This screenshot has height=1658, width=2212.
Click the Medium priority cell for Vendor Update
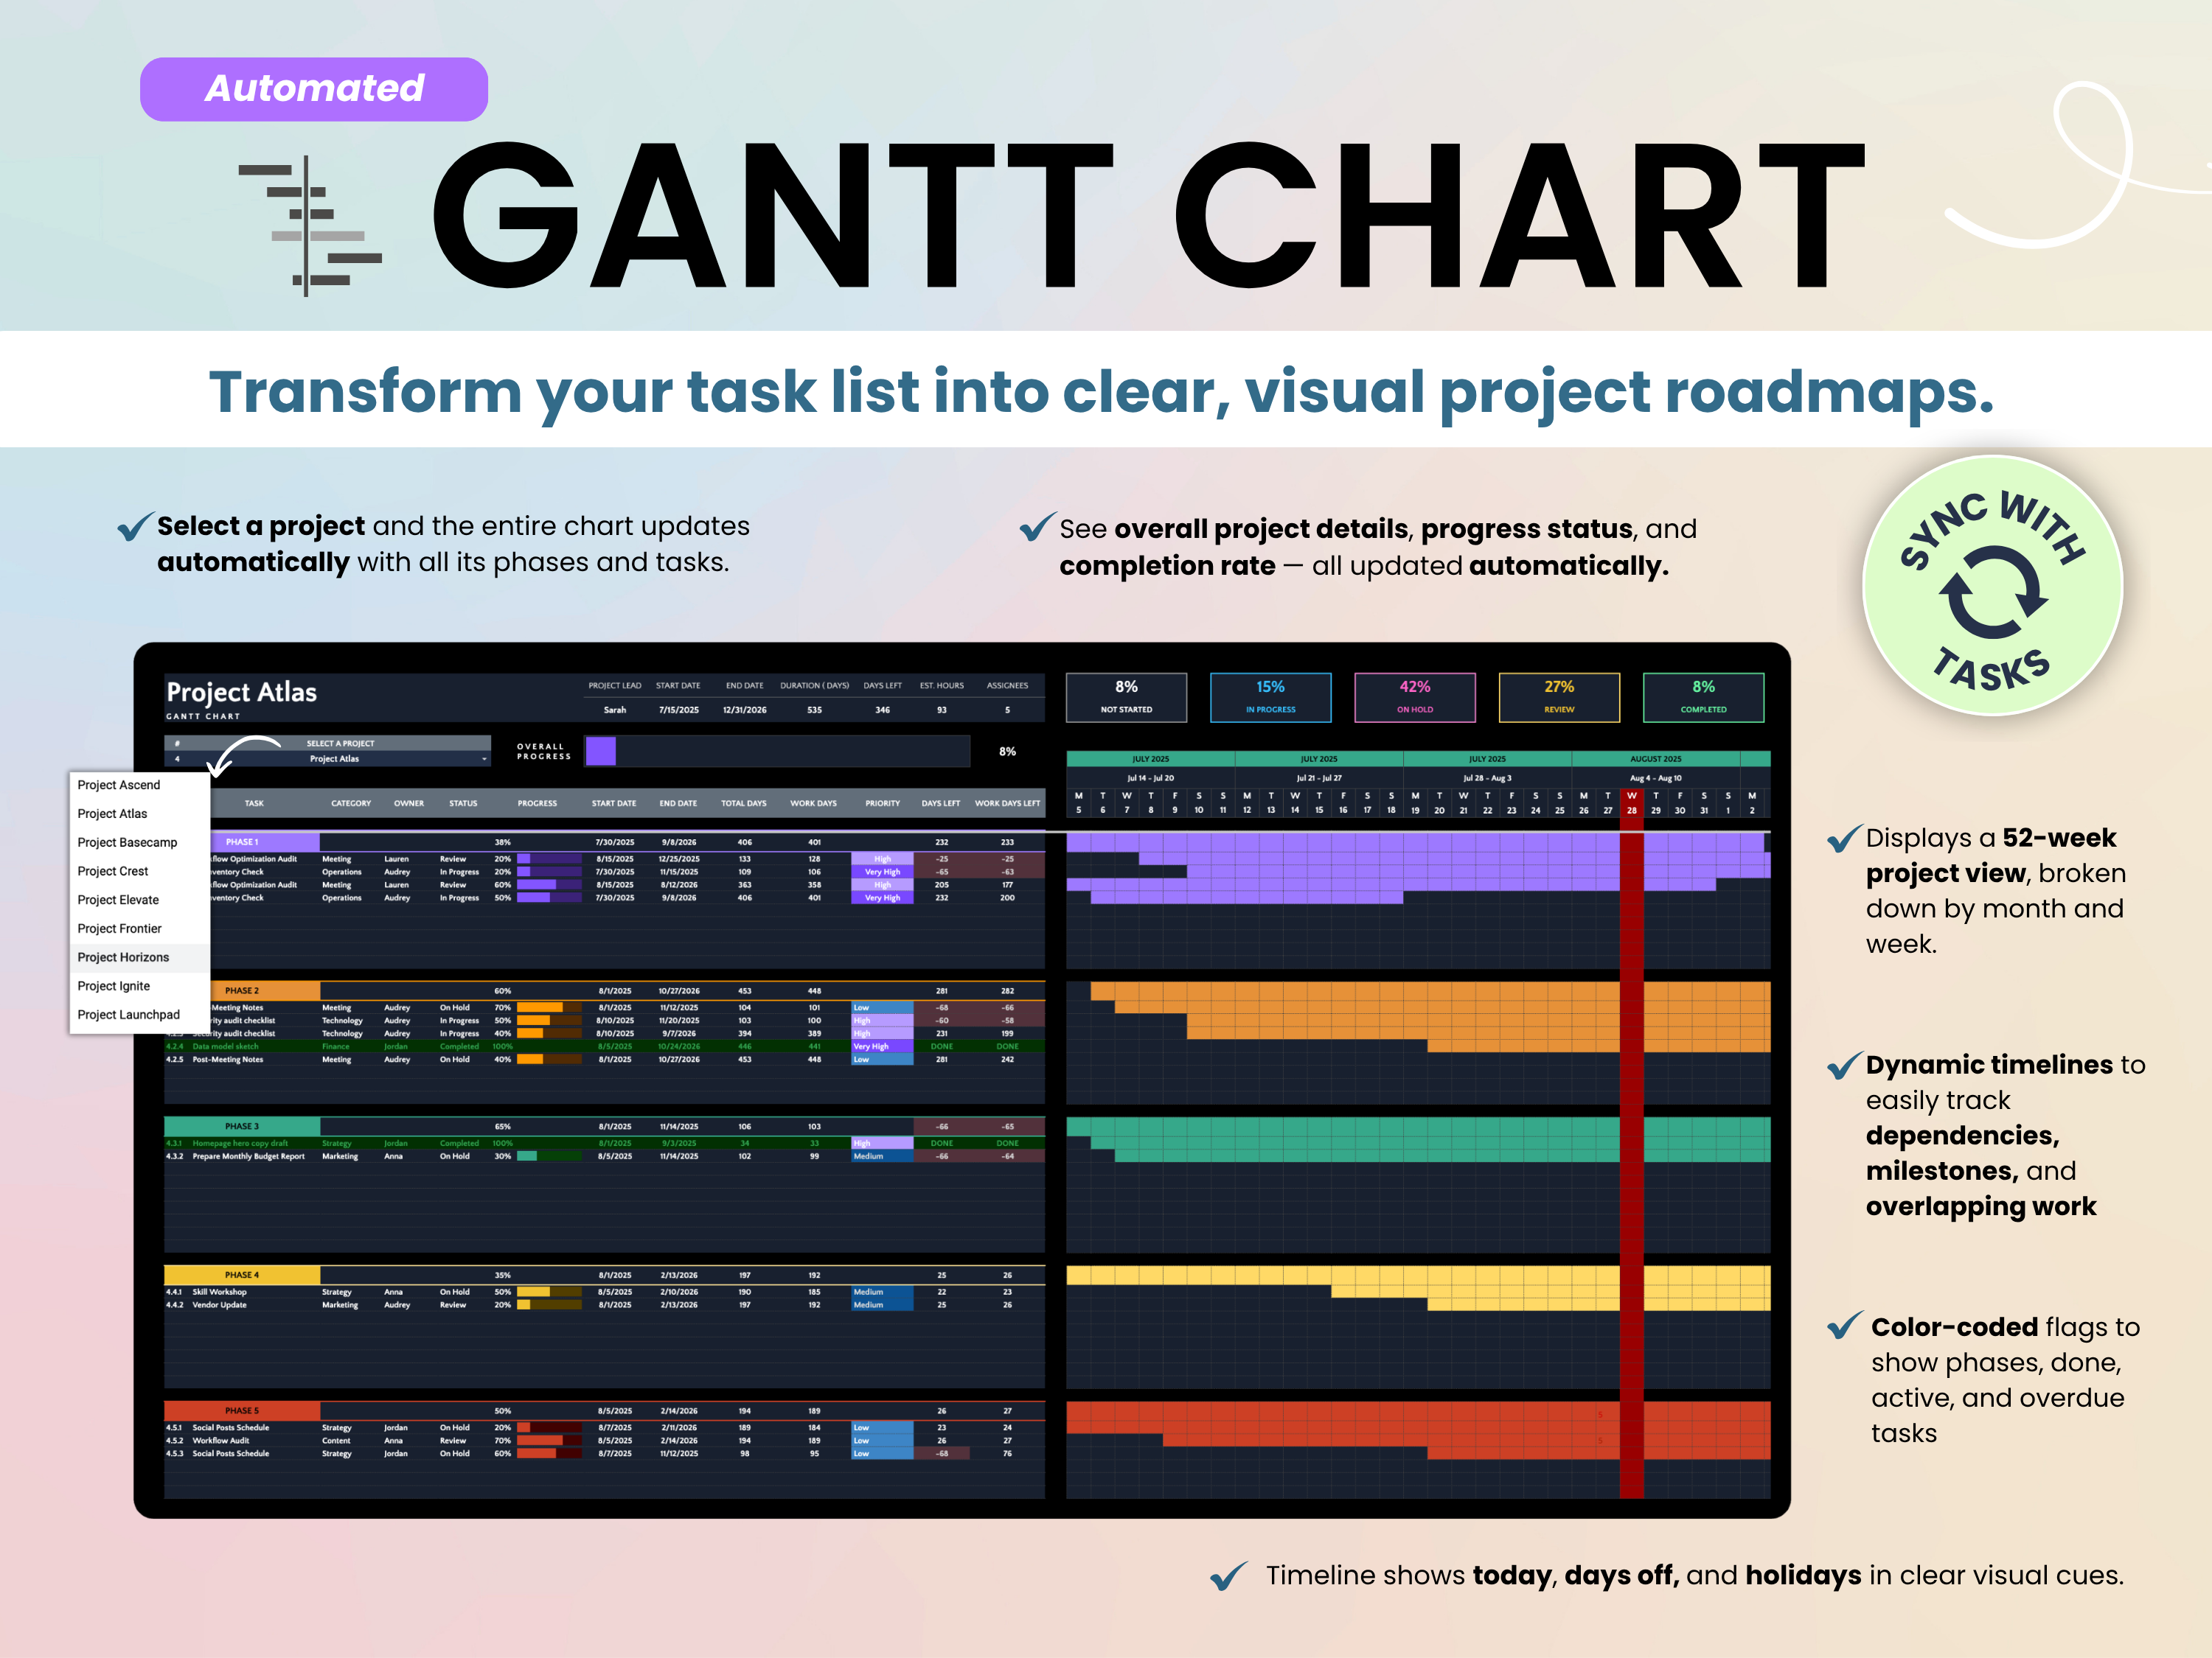pyautogui.click(x=882, y=1305)
